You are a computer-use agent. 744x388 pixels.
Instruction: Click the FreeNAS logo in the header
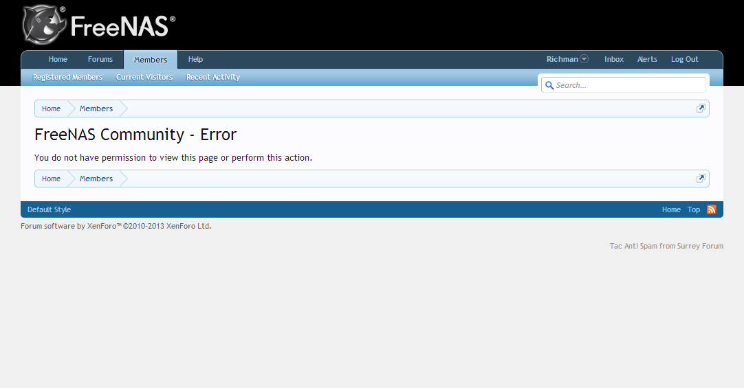pyautogui.click(x=99, y=25)
